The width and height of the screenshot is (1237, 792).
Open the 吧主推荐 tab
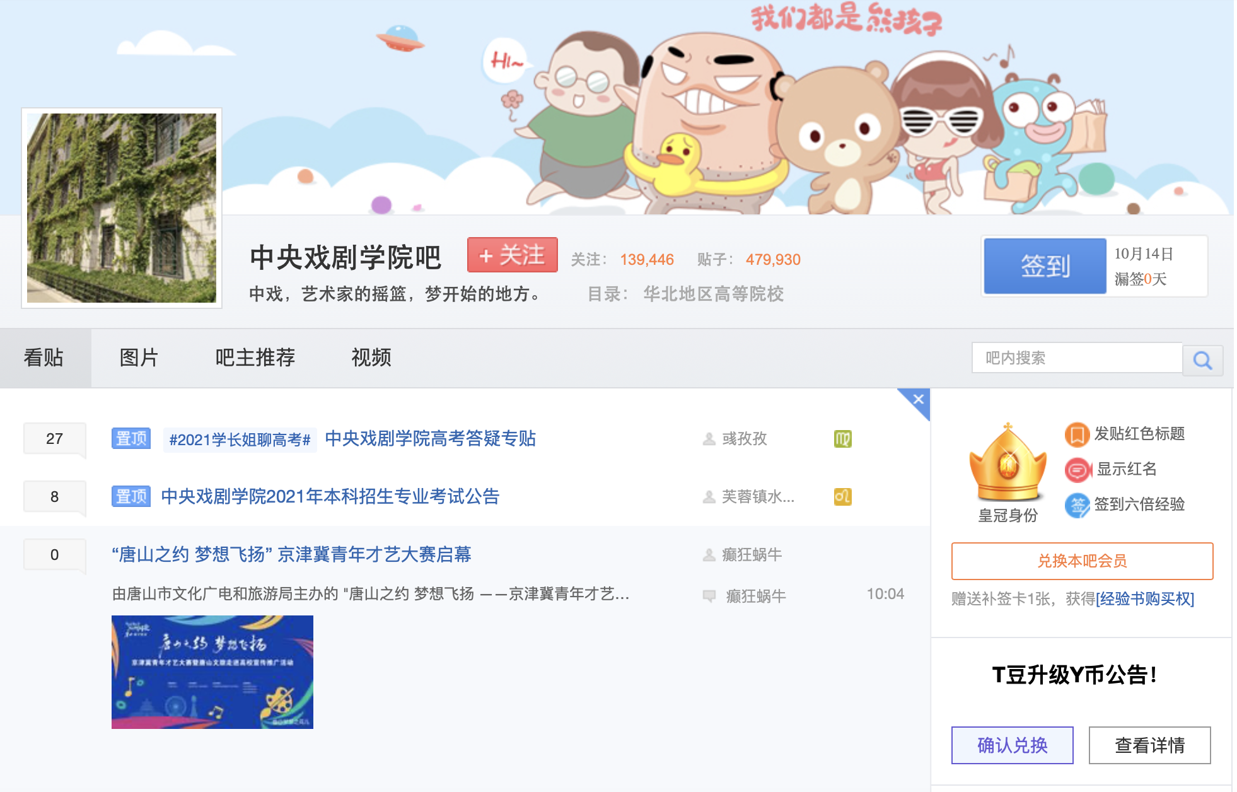255,358
